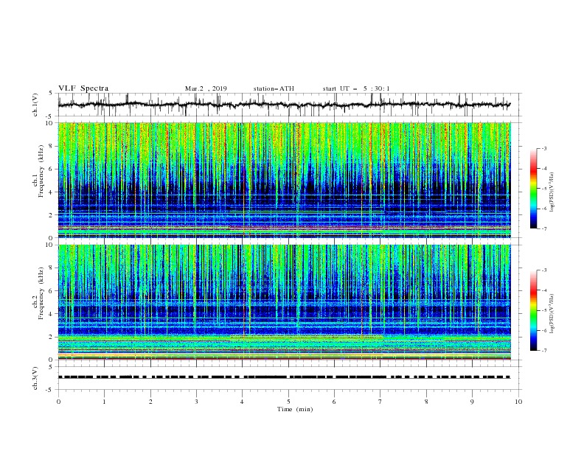Click the "8" kHz tick of ch.2 spectrogram
584x451 pixels.
click(52, 268)
